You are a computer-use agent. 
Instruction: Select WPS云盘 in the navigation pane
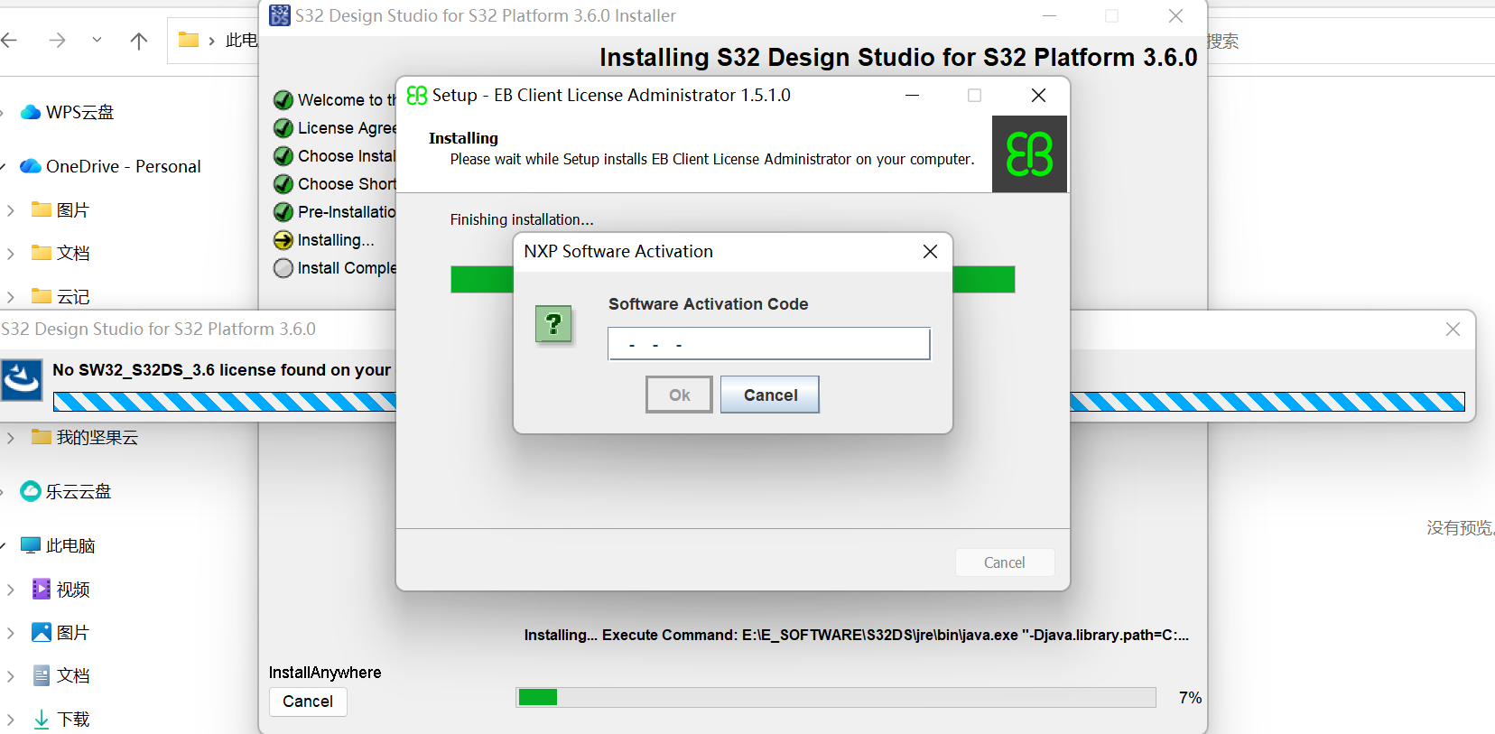coord(79,112)
